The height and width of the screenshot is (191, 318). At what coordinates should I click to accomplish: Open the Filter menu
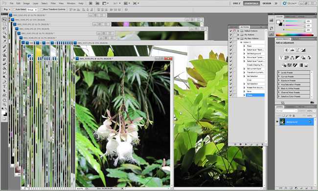point(53,3)
